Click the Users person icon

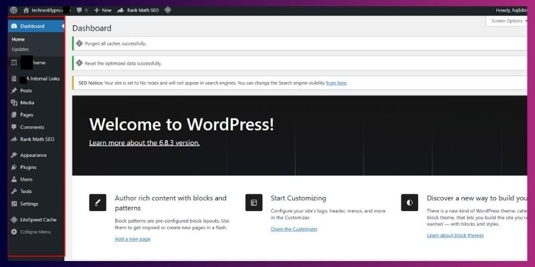pyautogui.click(x=14, y=179)
